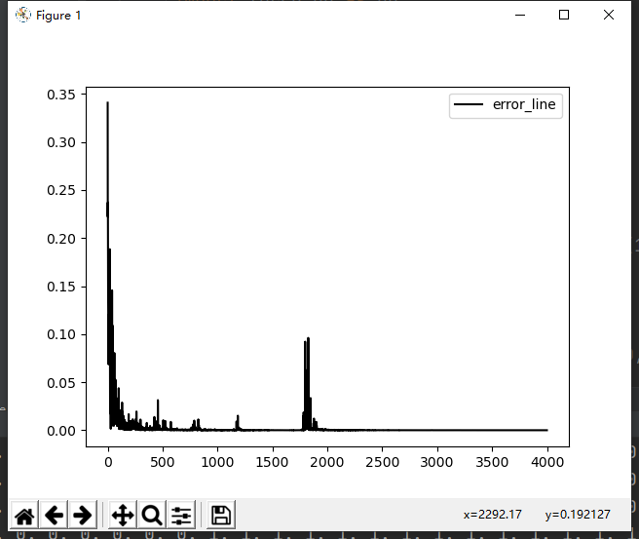
Task: Click the x-axis tick label 2000
Action: pyautogui.click(x=327, y=462)
